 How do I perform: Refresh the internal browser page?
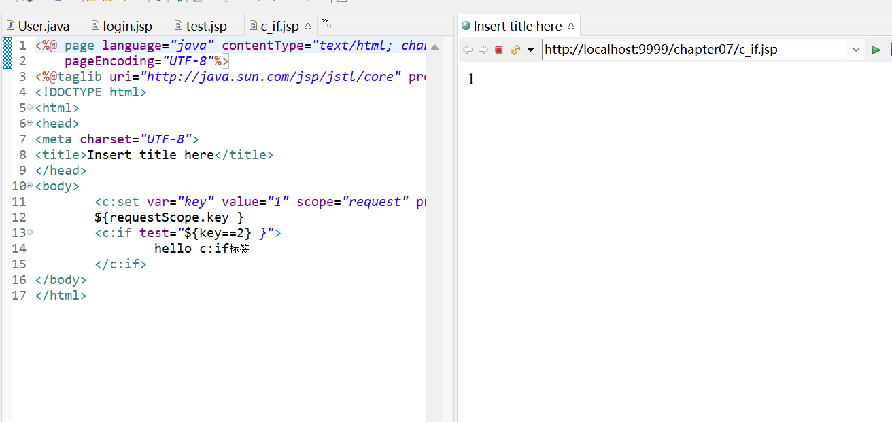(515, 50)
